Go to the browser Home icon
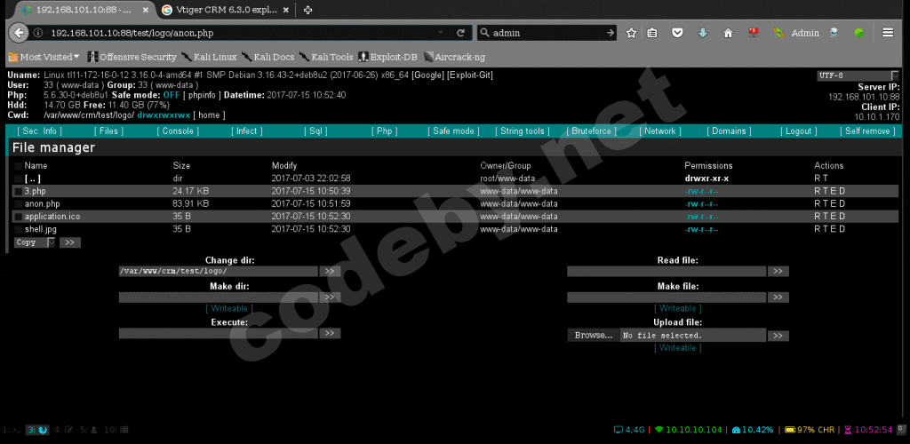910x444 pixels. click(x=728, y=33)
